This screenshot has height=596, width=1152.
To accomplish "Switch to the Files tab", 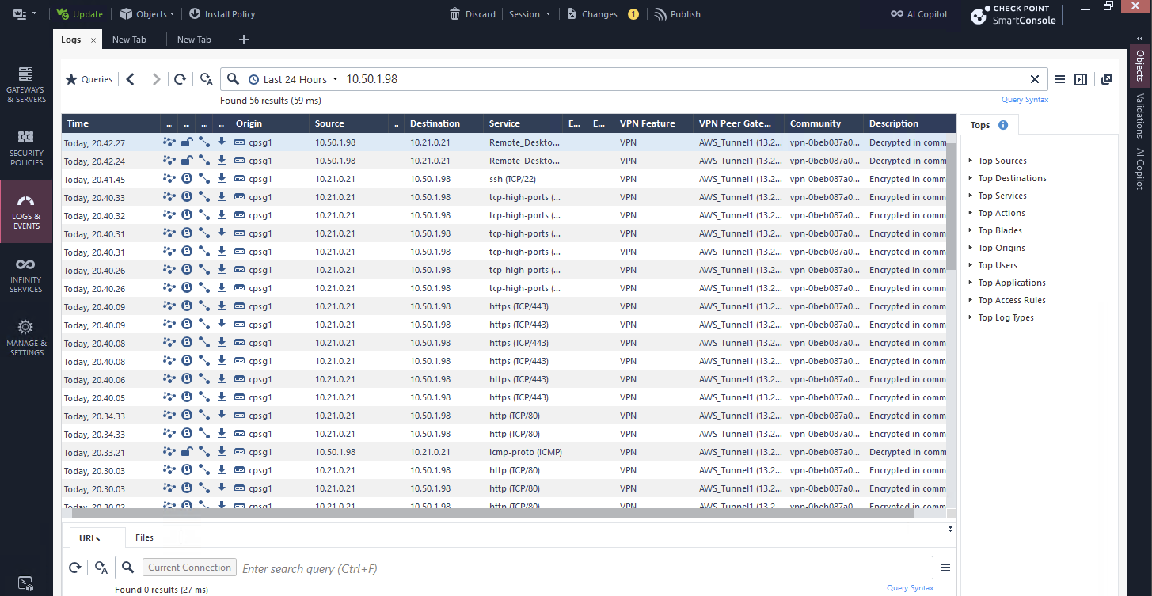I will point(144,537).
